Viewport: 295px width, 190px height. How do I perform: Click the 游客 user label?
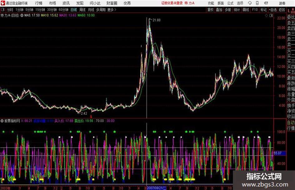pyautogui.click(x=282, y=3)
